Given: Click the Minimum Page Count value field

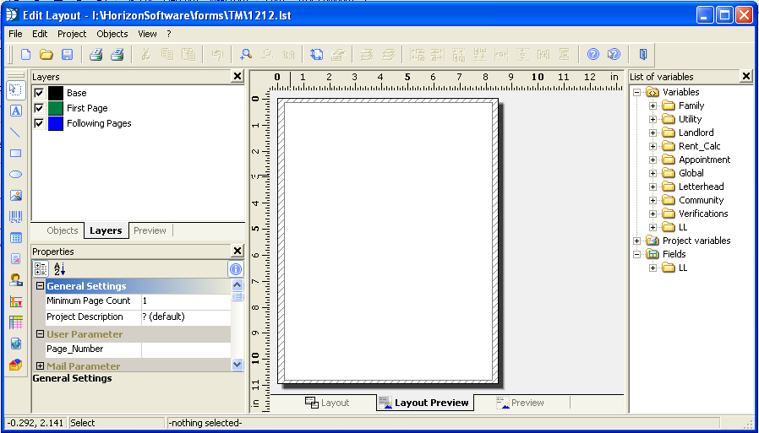Looking at the screenshot, I should [x=185, y=301].
